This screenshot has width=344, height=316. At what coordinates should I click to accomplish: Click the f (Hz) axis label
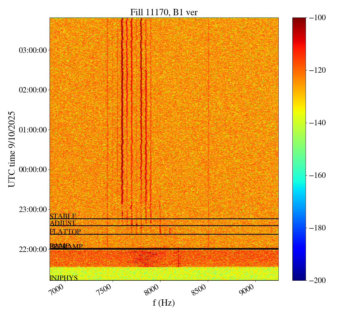(x=164, y=303)
